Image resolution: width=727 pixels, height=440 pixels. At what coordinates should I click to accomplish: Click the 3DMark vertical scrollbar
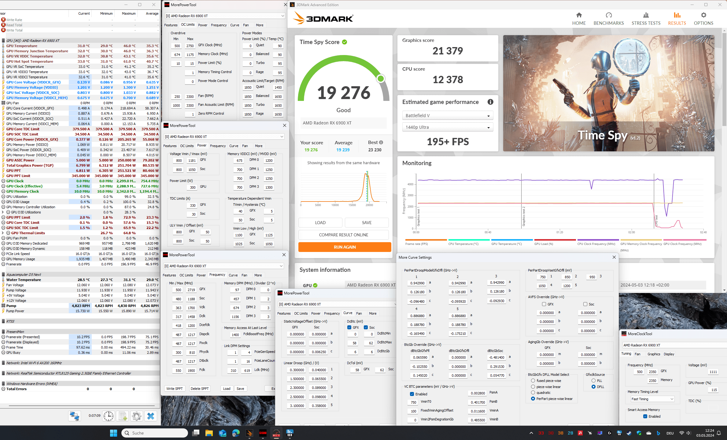[724, 79]
